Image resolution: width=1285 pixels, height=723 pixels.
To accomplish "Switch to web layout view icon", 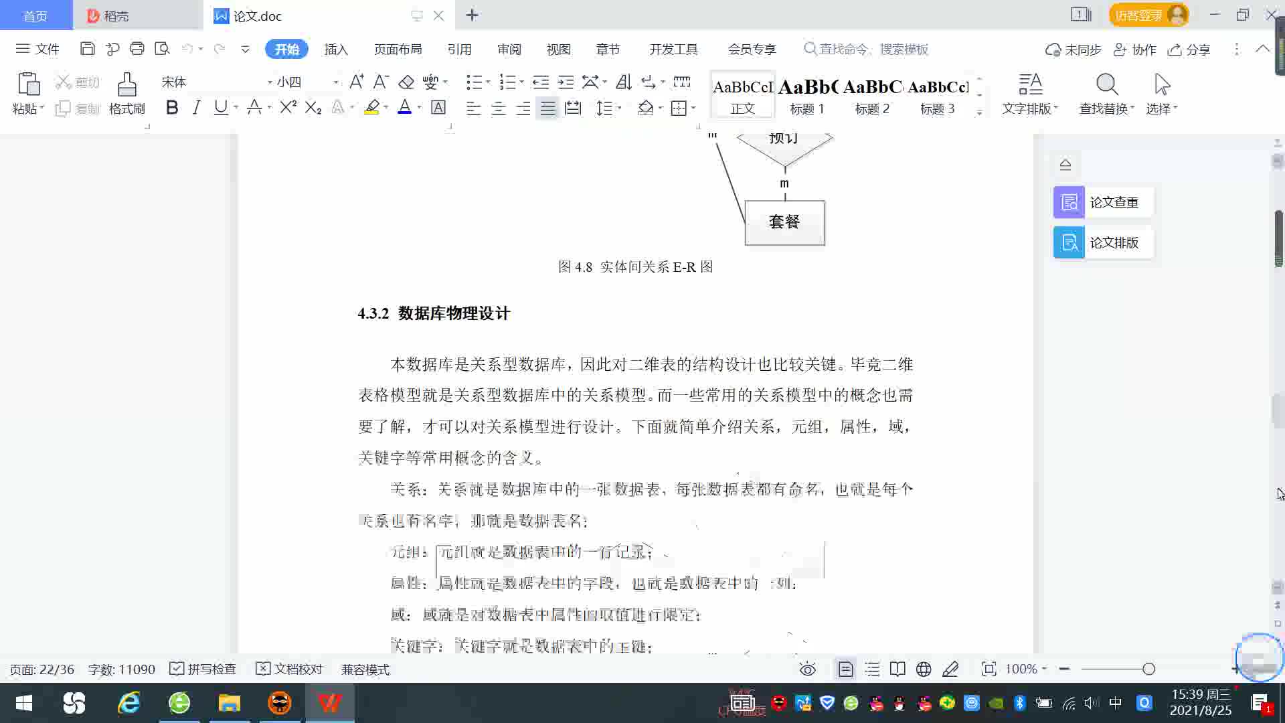I will tap(924, 669).
